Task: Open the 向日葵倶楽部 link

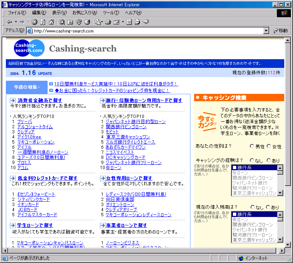Action: tap(120, 199)
